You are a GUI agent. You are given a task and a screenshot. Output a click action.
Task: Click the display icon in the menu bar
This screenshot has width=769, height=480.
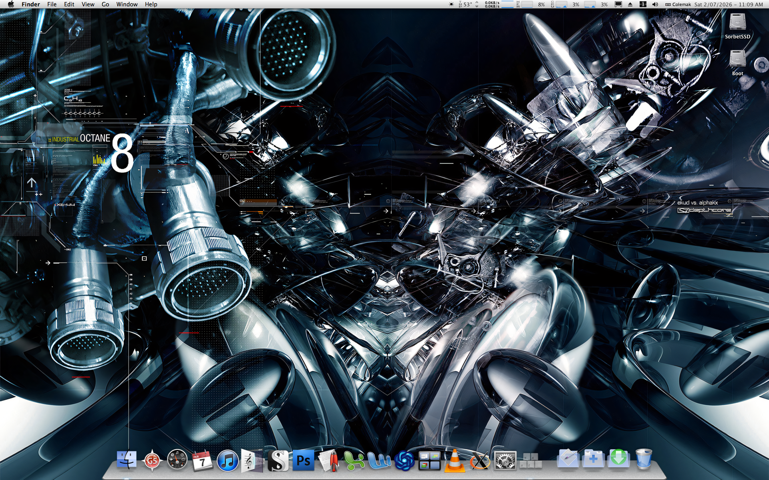coord(618,4)
